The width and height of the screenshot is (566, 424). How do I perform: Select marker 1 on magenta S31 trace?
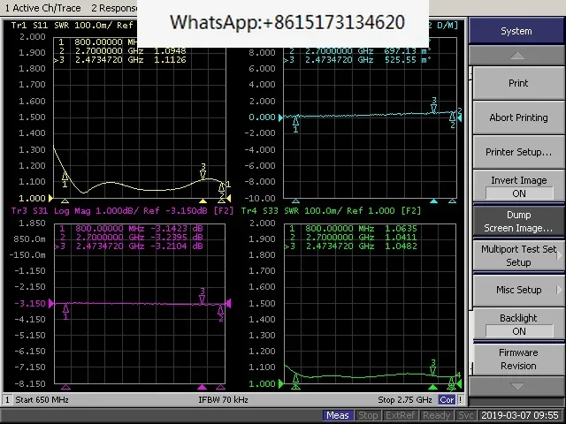click(65, 307)
